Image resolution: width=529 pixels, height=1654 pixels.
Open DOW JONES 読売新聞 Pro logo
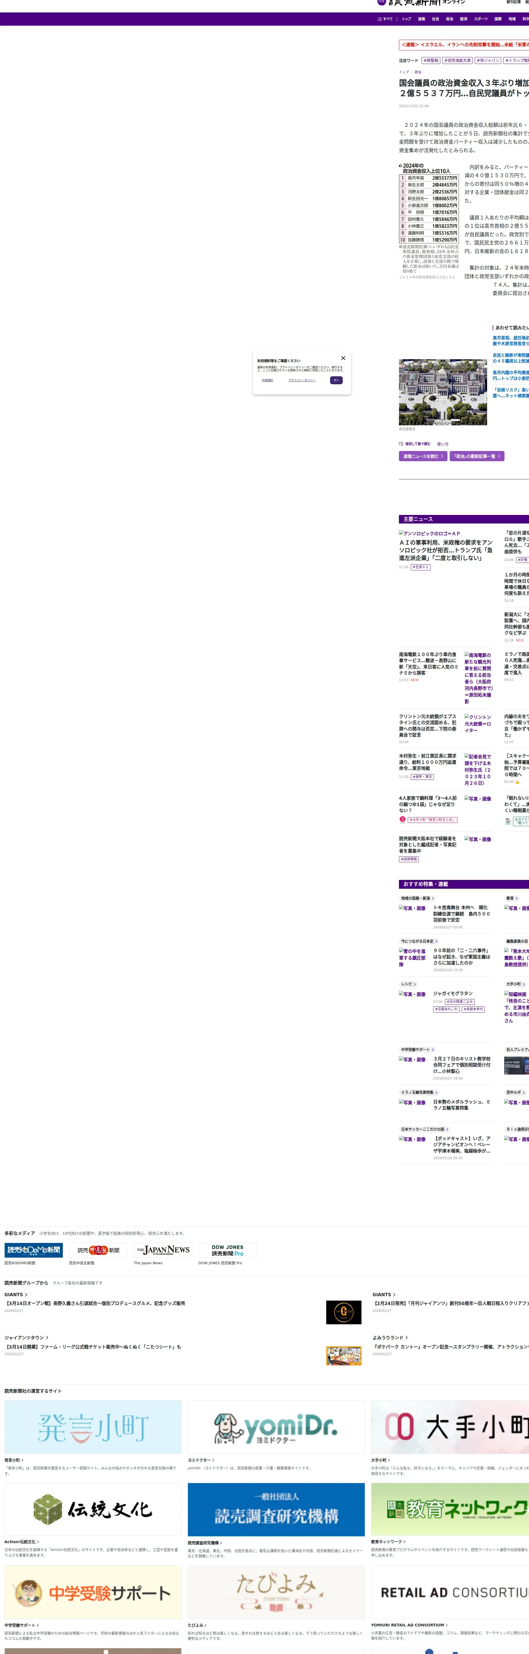click(227, 1250)
